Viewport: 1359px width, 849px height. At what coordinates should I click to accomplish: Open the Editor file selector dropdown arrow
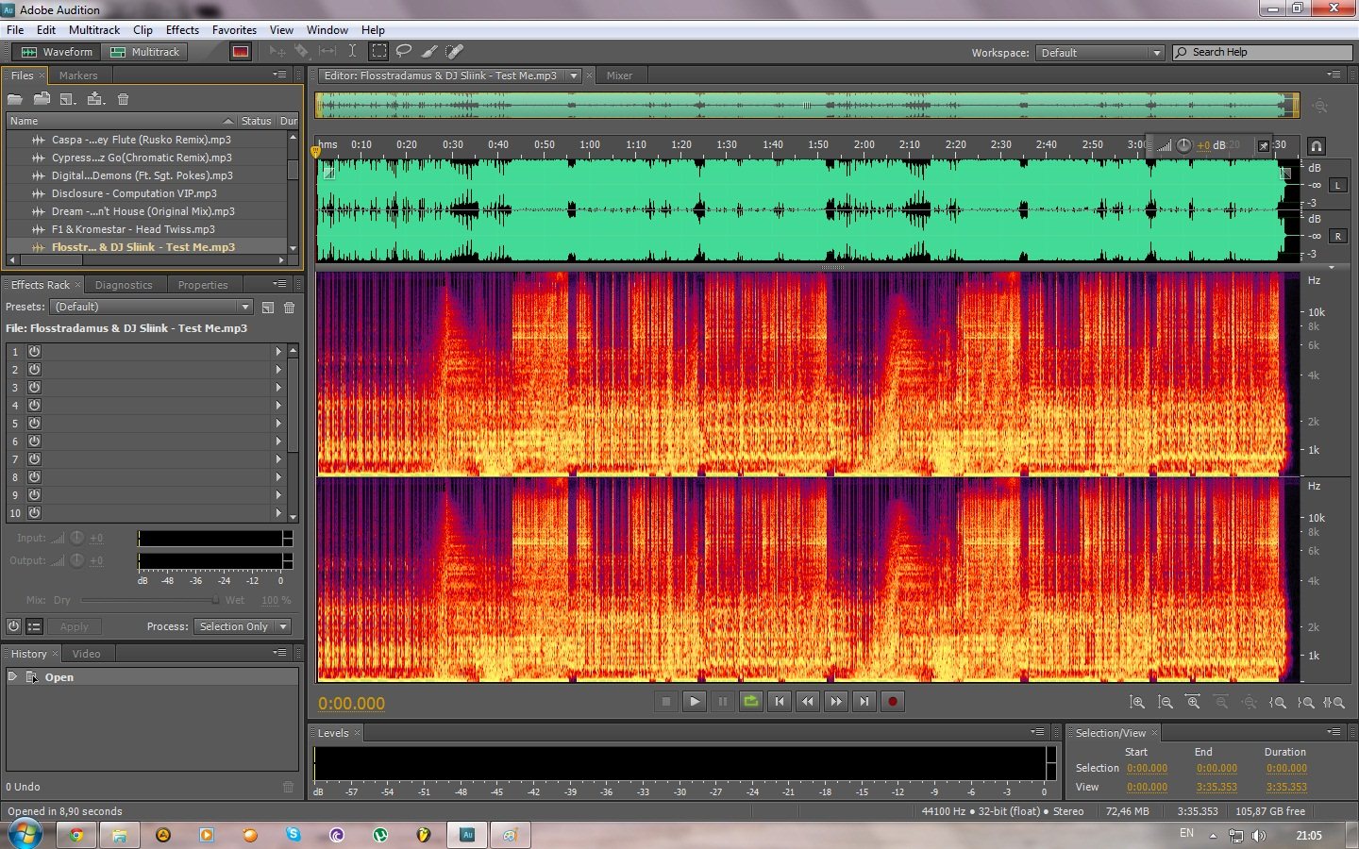573,75
